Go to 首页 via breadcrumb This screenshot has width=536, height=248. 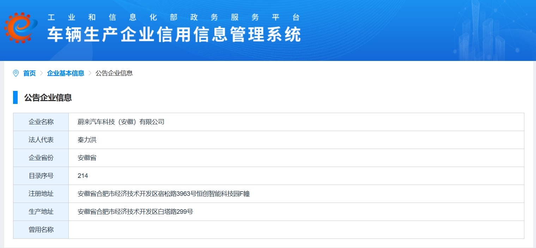tap(29, 73)
